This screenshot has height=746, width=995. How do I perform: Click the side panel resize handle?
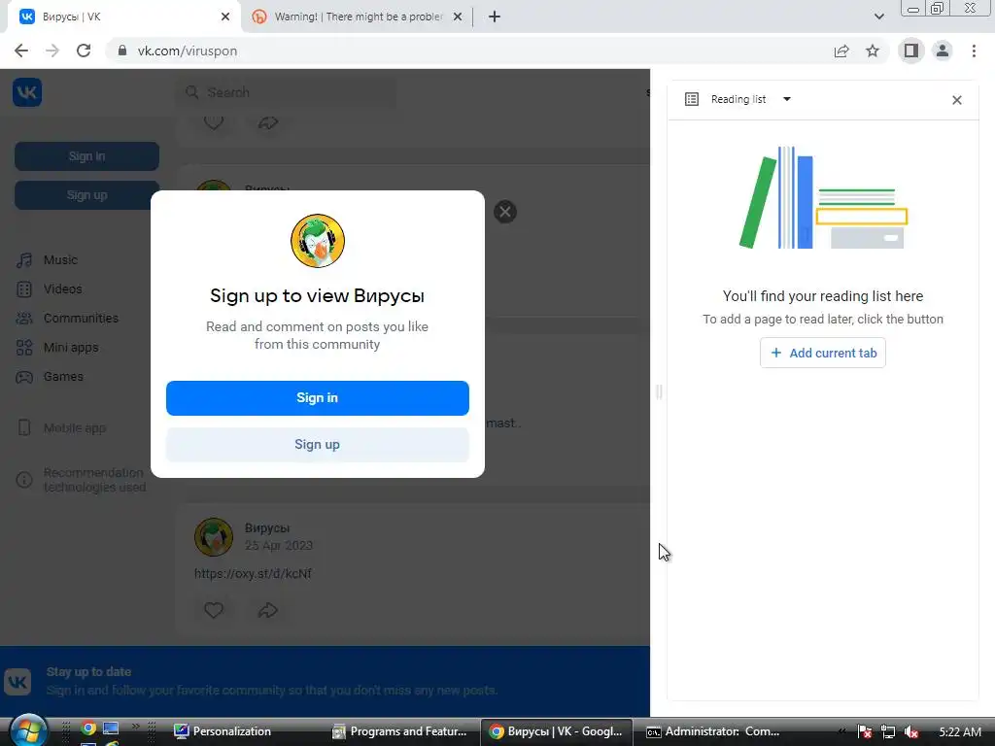tap(659, 392)
